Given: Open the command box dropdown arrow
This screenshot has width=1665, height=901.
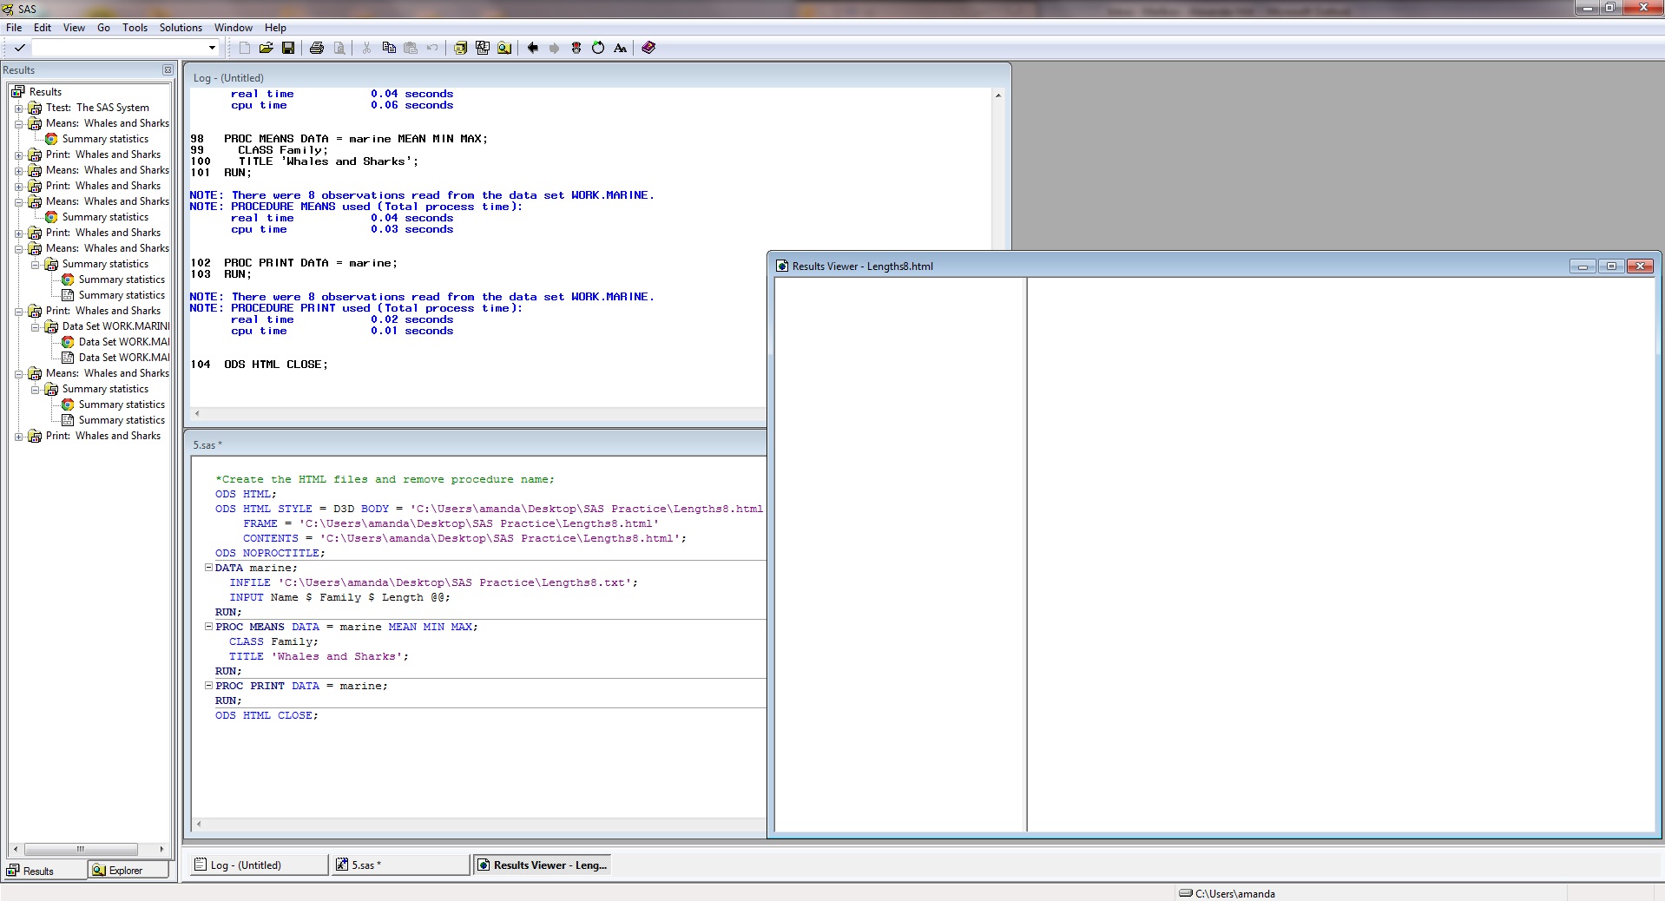Looking at the screenshot, I should 212,48.
